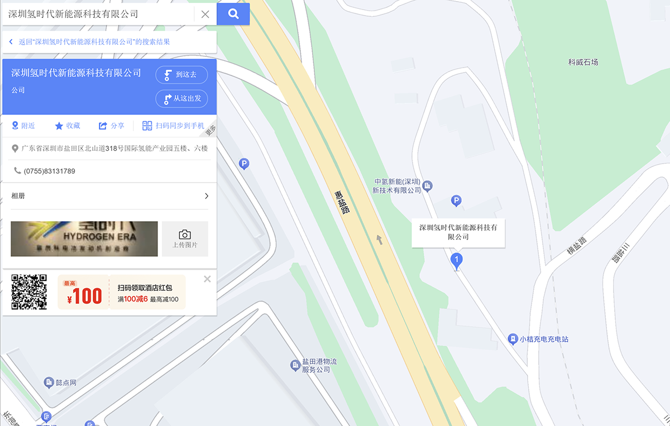This screenshot has width=670, height=426.
Task: Click inside the search text field
Action: pos(99,14)
